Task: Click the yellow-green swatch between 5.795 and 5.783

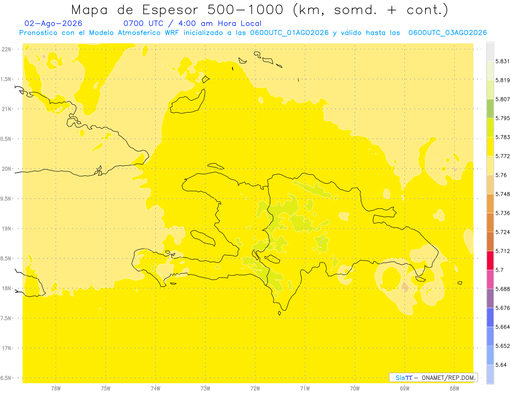Action: click(490, 128)
